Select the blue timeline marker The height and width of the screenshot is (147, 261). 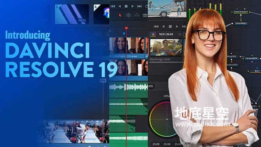click(x=124, y=33)
